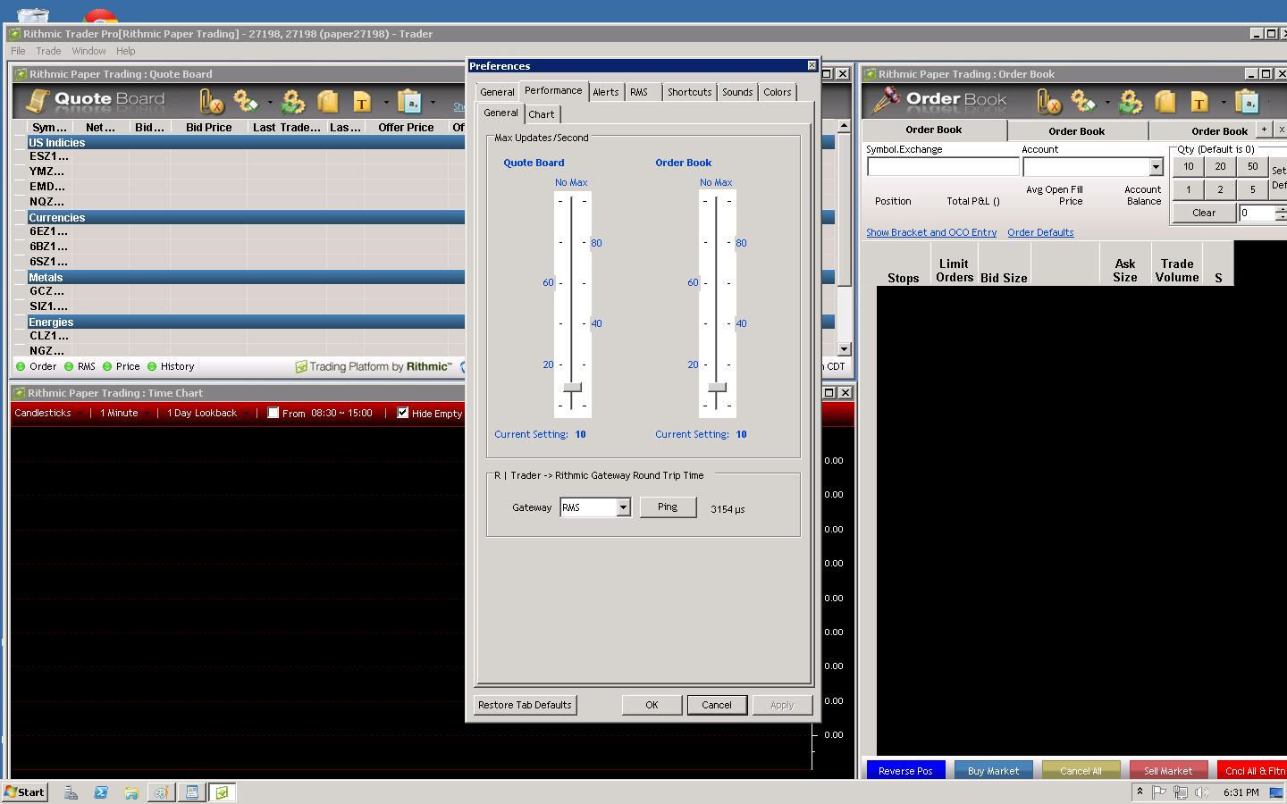The height and width of the screenshot is (804, 1287).
Task: Expand the arrow beside Quote Board clipboard icon
Action: click(433, 103)
